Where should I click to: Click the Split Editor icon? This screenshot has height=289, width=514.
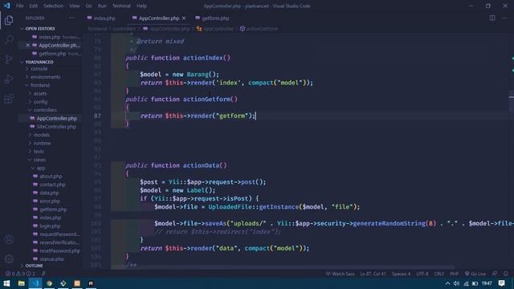[492, 18]
